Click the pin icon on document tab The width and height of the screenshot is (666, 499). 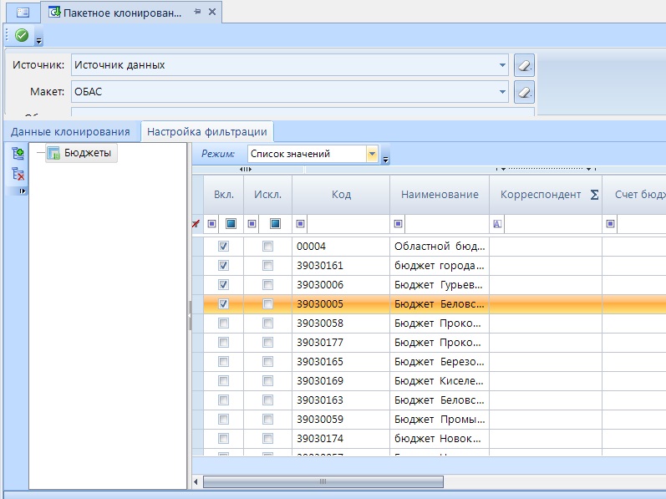point(197,12)
